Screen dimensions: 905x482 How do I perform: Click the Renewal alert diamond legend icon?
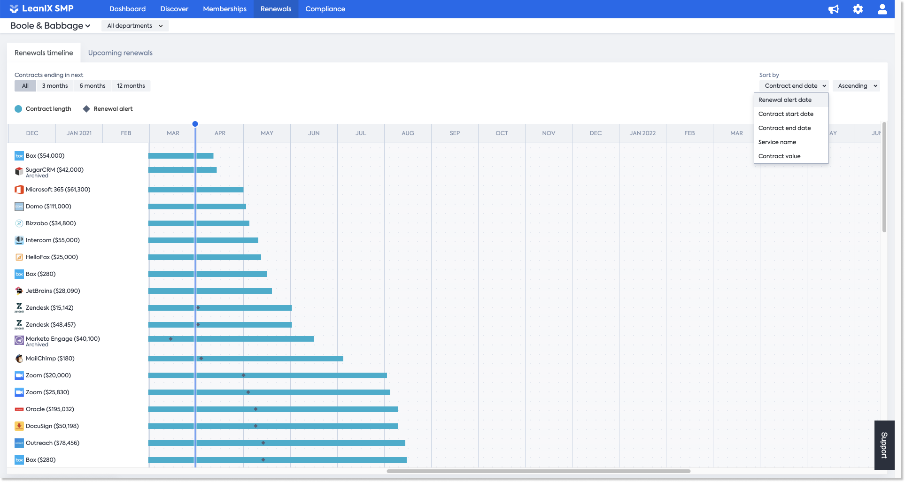(86, 109)
